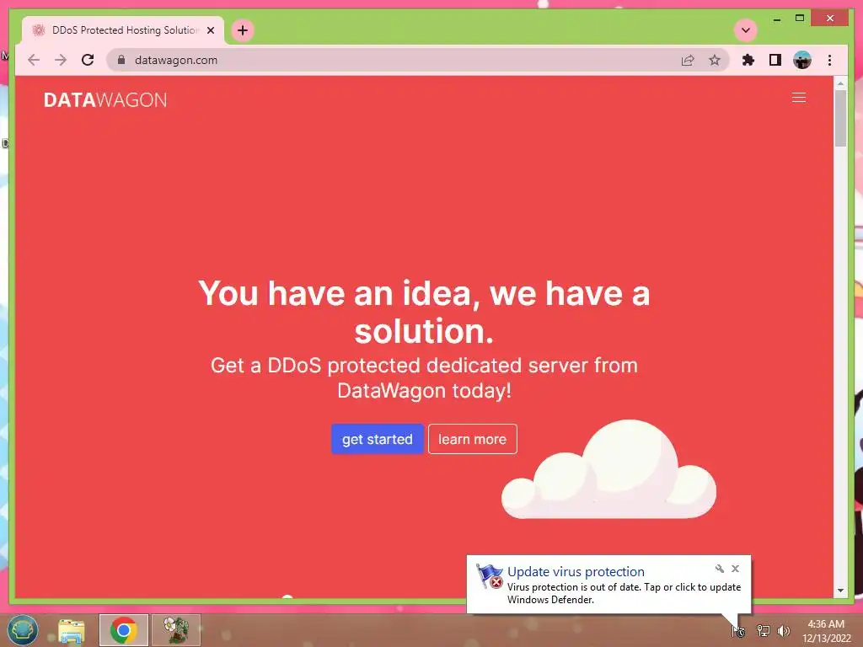The image size is (863, 647).
Task: Click the DATAWAGON logo
Action: pos(105,99)
